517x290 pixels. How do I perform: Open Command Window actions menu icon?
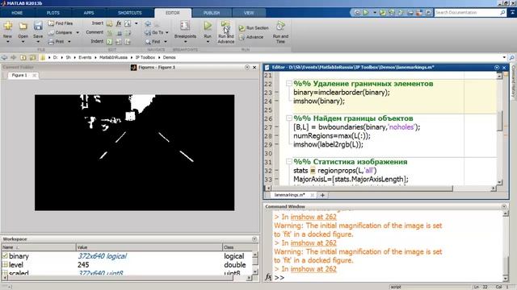(504, 206)
